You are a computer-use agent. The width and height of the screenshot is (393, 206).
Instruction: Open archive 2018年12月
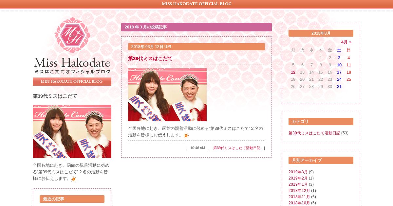(299, 191)
